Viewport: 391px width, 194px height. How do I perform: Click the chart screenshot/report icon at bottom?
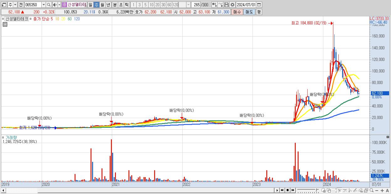[366, 190]
